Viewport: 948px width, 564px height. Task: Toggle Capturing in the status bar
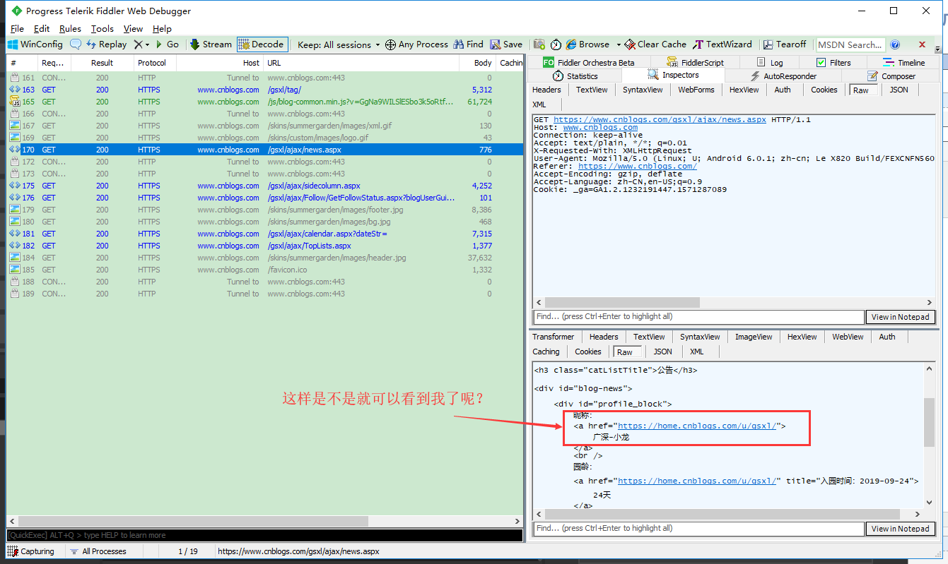click(31, 551)
